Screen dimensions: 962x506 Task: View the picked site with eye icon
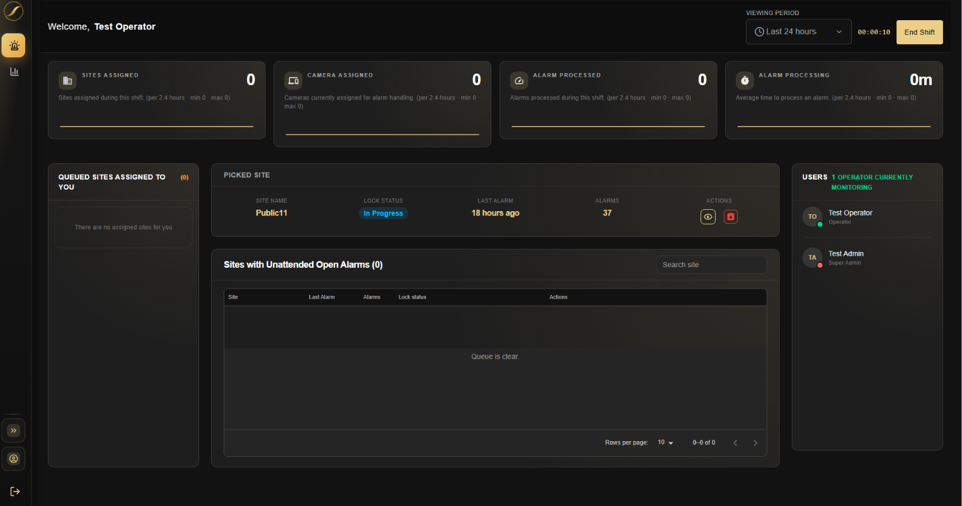pos(708,217)
